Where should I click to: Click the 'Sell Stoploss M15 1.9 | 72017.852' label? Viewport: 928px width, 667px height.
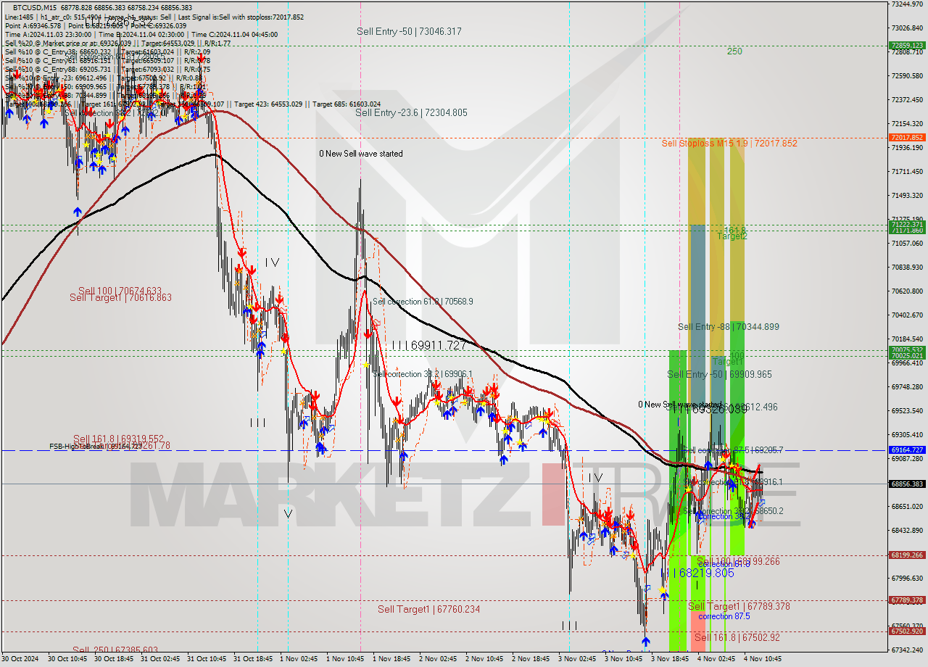[x=729, y=144]
